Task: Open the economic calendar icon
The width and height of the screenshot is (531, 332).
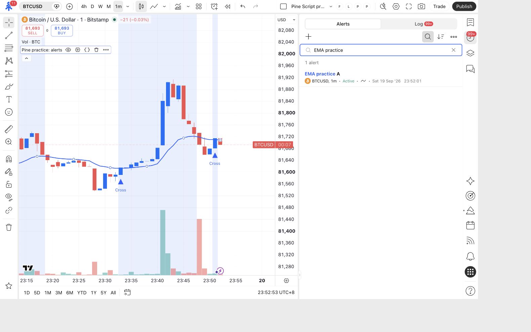Action: 471,225
